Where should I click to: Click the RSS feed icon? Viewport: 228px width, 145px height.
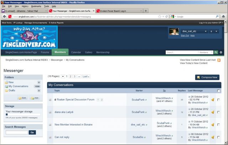(x=219, y=60)
